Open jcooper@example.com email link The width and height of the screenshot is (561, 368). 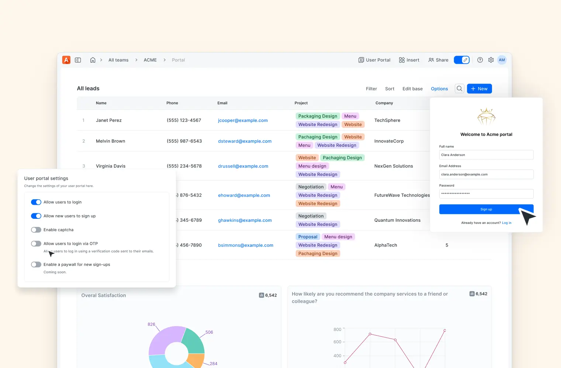click(243, 120)
